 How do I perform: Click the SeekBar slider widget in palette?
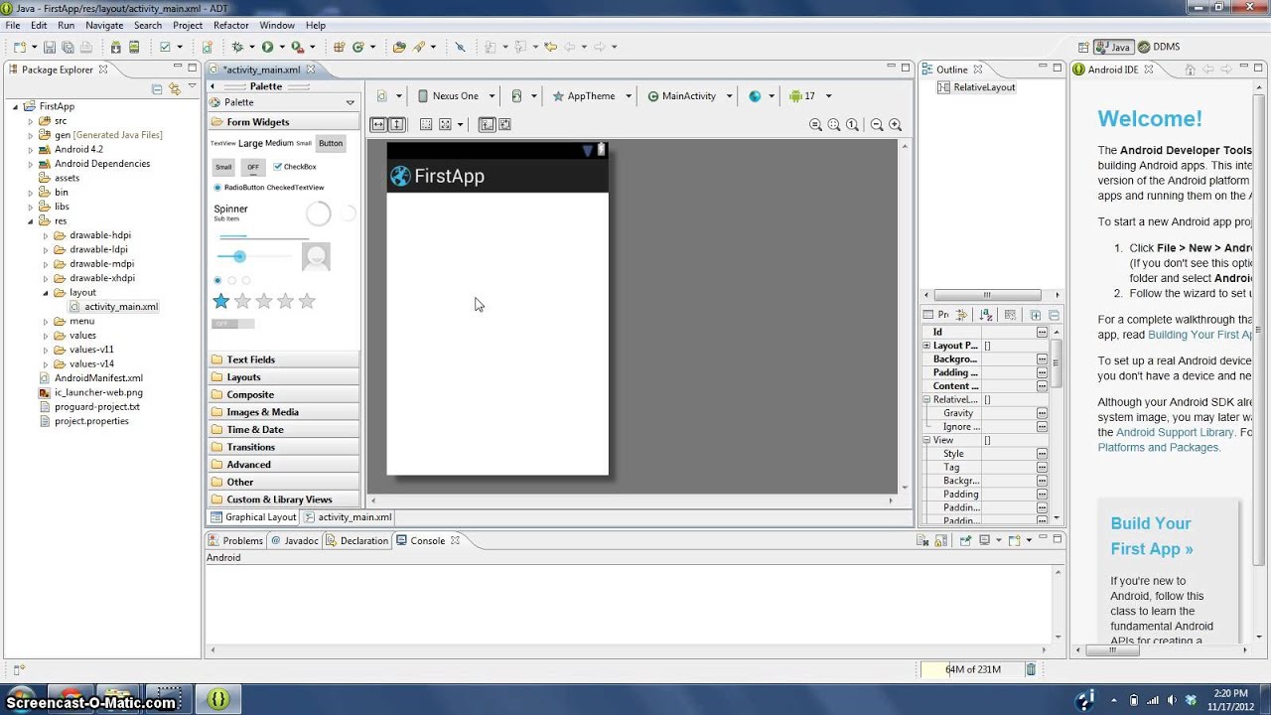(x=254, y=256)
